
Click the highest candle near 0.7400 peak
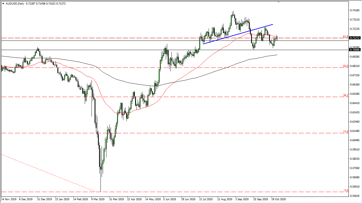tap(233, 13)
